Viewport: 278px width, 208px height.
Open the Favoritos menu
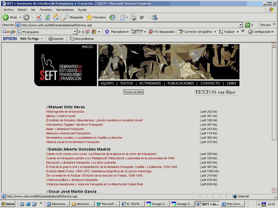click(46, 10)
